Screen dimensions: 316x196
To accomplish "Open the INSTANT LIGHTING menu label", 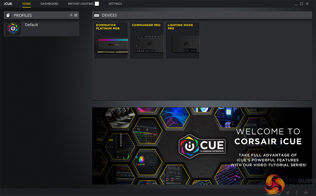I will 81,4.
